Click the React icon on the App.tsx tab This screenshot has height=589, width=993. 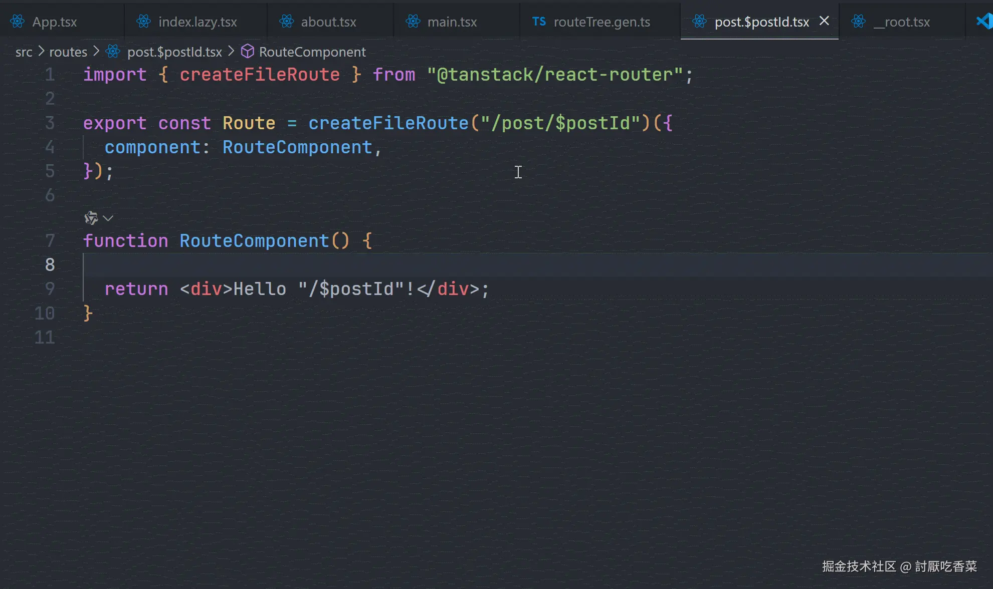pos(18,22)
